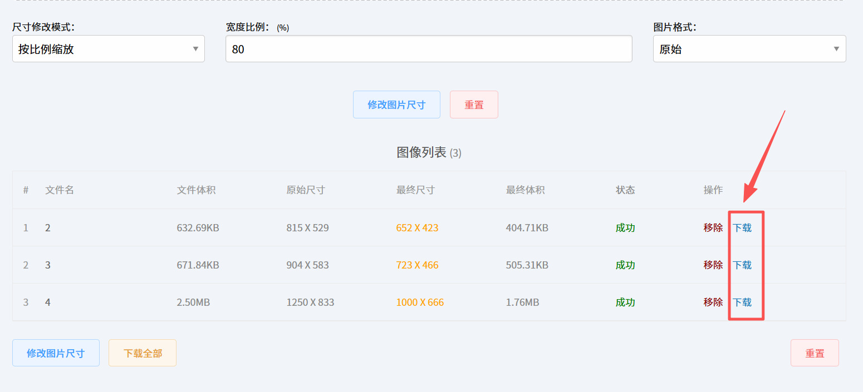Click the orange 652 X 423 final size
The image size is (863, 392).
[417, 227]
